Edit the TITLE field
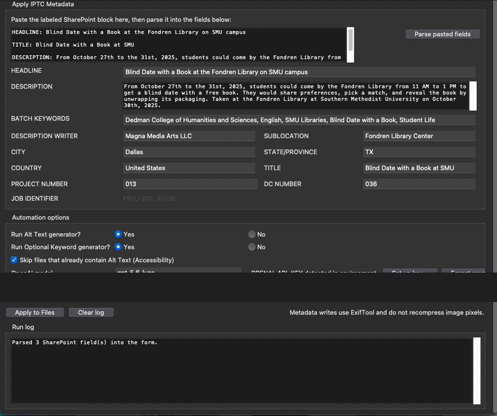Image resolution: width=497 pixels, height=416 pixels. (x=419, y=168)
